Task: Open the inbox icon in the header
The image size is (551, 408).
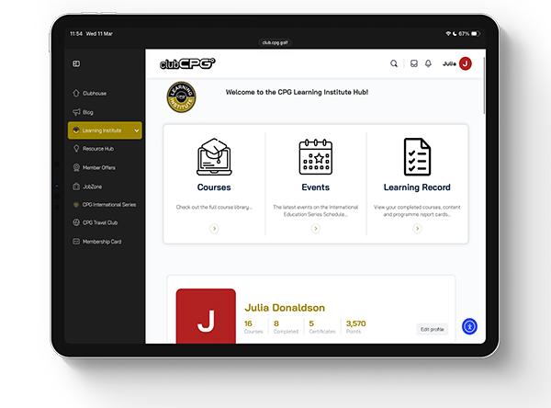Action: (x=414, y=63)
